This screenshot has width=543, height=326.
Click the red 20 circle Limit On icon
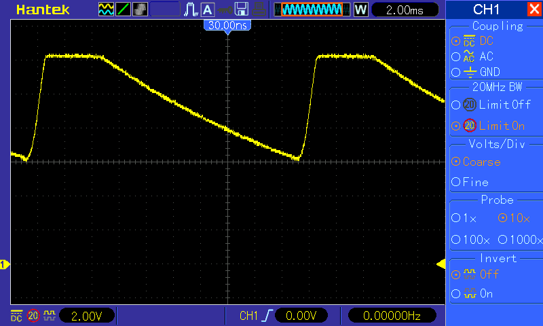[x=470, y=126]
